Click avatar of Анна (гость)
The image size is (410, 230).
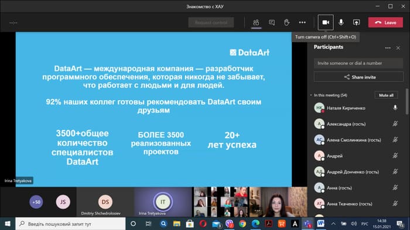pos(319,188)
